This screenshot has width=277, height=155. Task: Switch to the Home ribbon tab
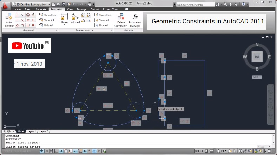click(x=17, y=9)
